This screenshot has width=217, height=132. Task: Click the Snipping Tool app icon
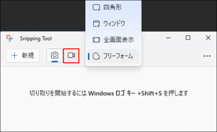point(9,39)
